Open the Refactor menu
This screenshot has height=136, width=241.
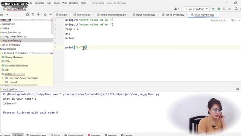point(39,3)
